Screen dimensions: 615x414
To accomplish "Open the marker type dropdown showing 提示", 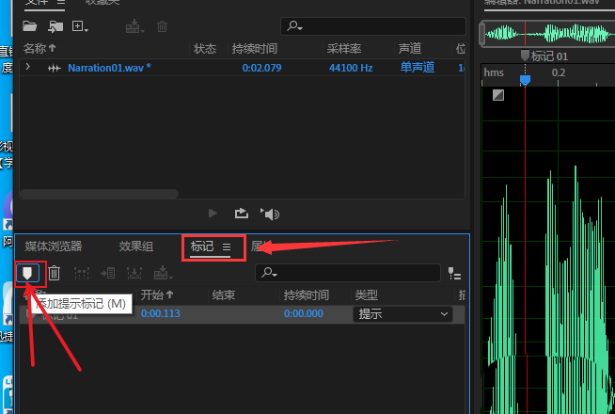I will [403, 314].
